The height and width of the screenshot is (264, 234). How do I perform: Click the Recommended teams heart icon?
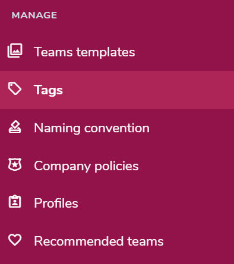15,240
